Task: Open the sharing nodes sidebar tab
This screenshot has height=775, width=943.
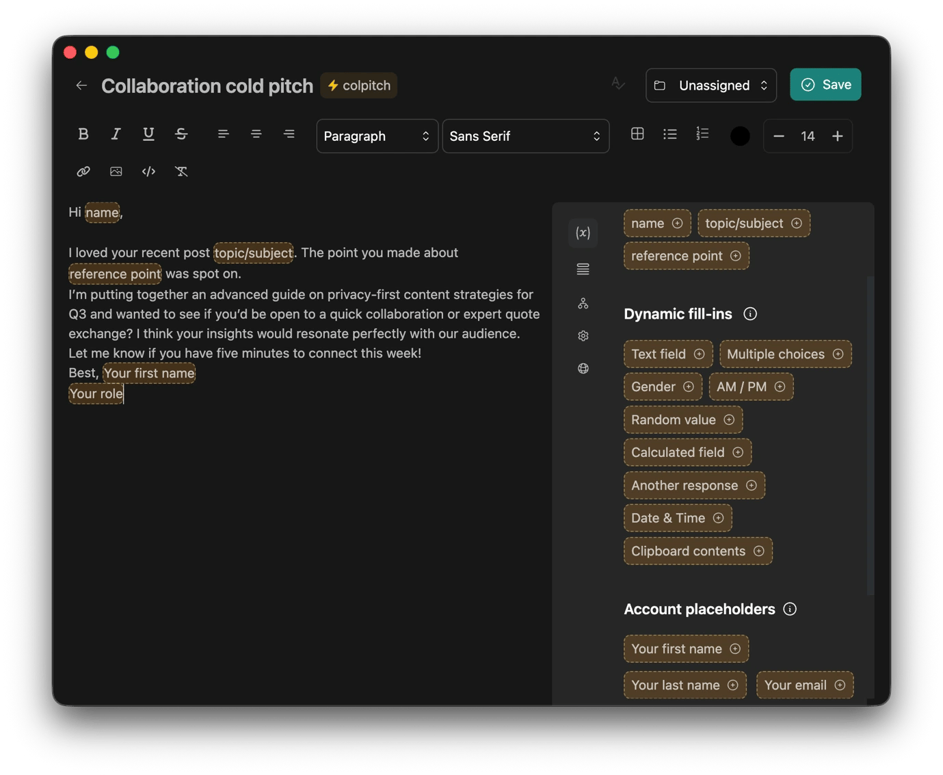Action: coord(583,303)
